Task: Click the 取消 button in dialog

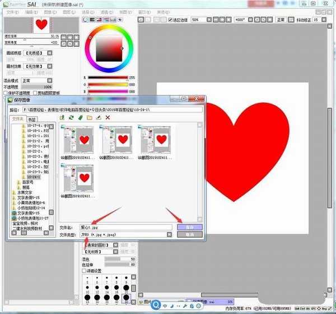Action: [189, 235]
